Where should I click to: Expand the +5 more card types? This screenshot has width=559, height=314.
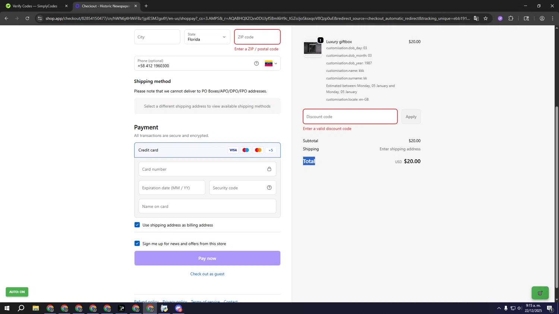pos(271,150)
